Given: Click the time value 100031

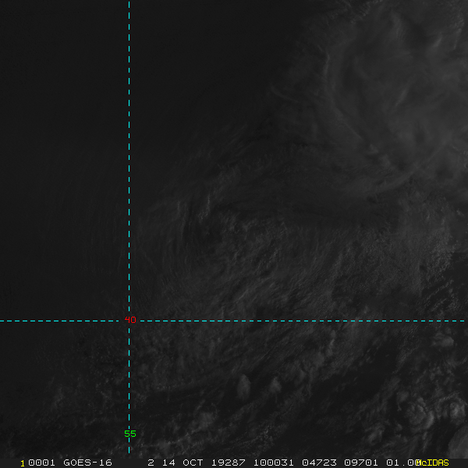Looking at the screenshot, I should [x=274, y=463].
